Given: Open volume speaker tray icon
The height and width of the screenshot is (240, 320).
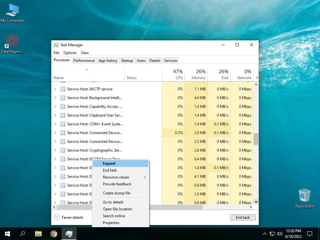Looking at the screenshot, I should (280, 234).
